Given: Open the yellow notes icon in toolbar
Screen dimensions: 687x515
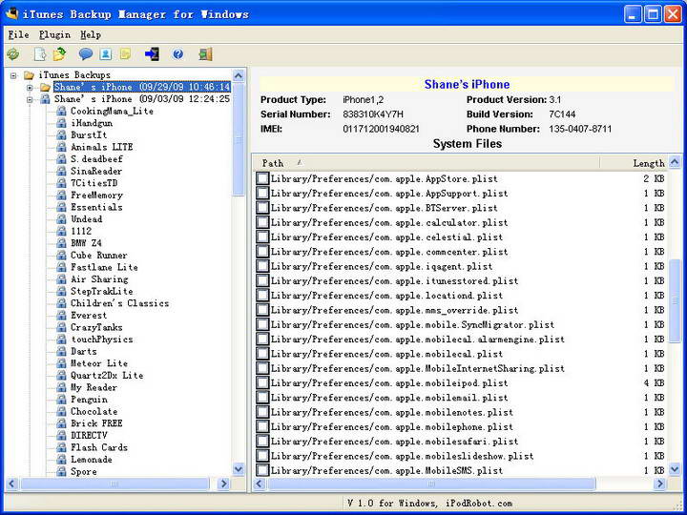Looking at the screenshot, I should click(125, 54).
